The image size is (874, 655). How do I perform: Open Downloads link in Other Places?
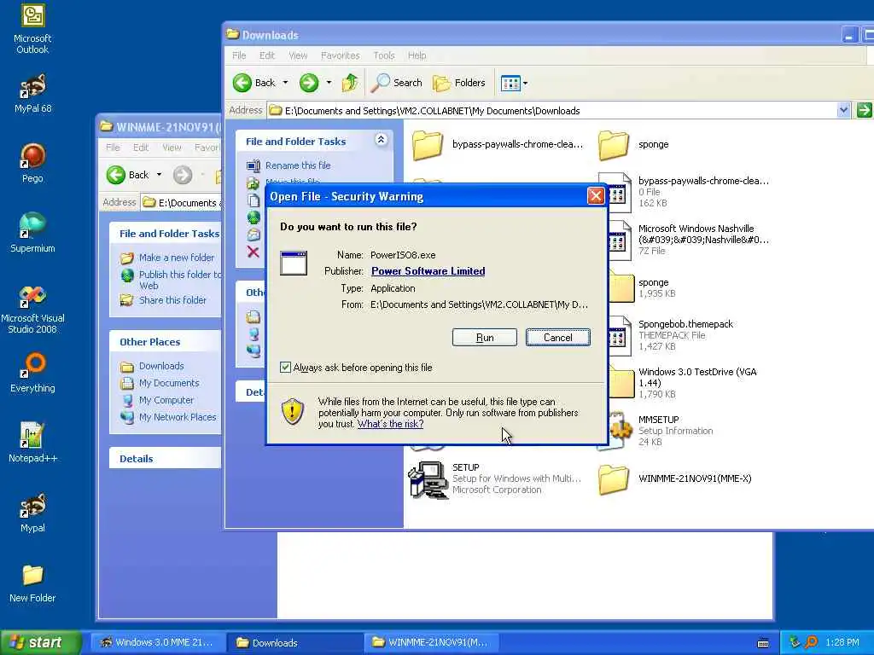click(x=161, y=366)
